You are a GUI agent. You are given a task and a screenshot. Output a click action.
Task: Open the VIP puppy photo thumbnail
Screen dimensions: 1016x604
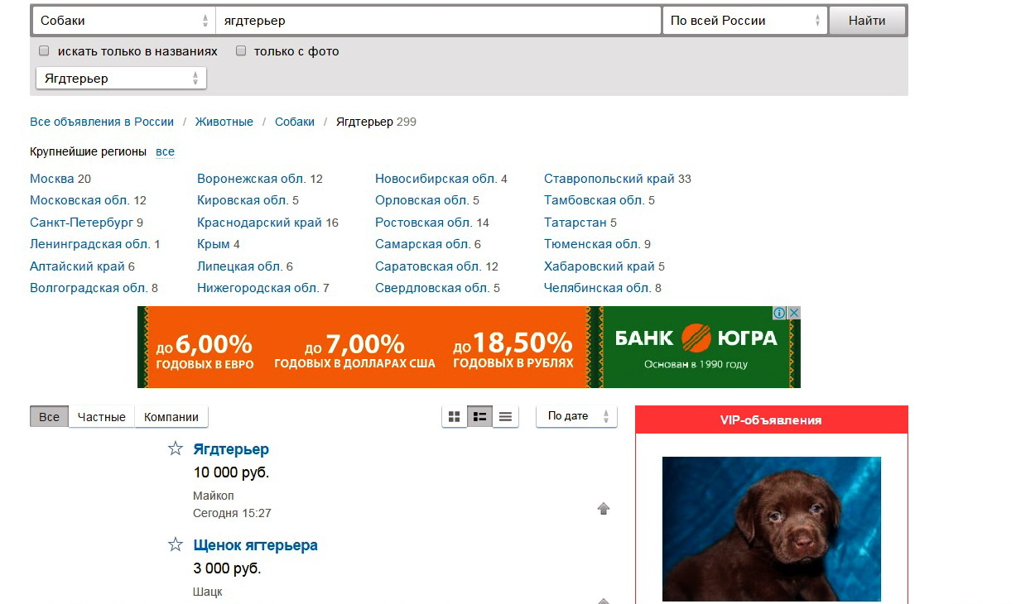click(x=771, y=529)
